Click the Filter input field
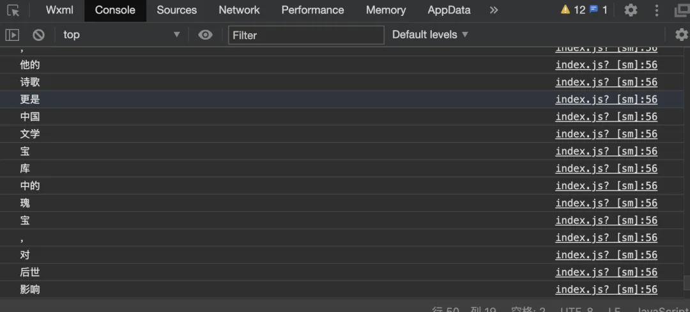This screenshot has height=312, width=690. pyautogui.click(x=306, y=35)
